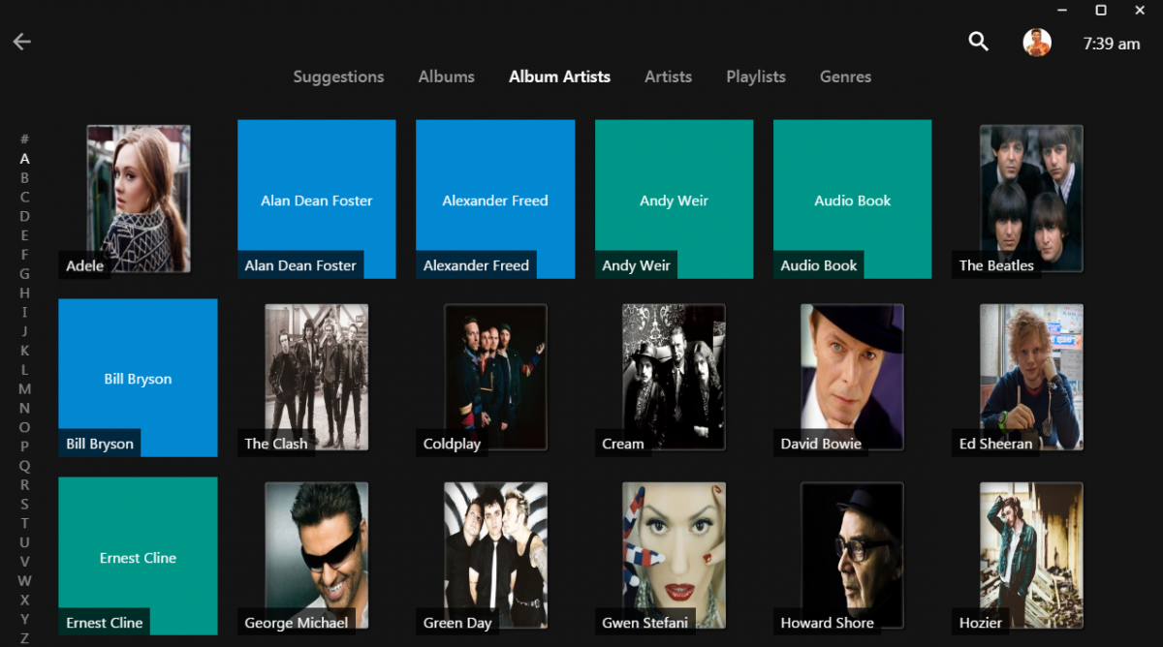
Task: Open the Bill Bryson tile
Action: 138,378
